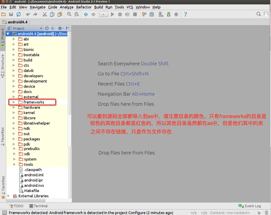Click the Help question mark icon
Screen dimensions: 271x215
click(x=186, y=14)
